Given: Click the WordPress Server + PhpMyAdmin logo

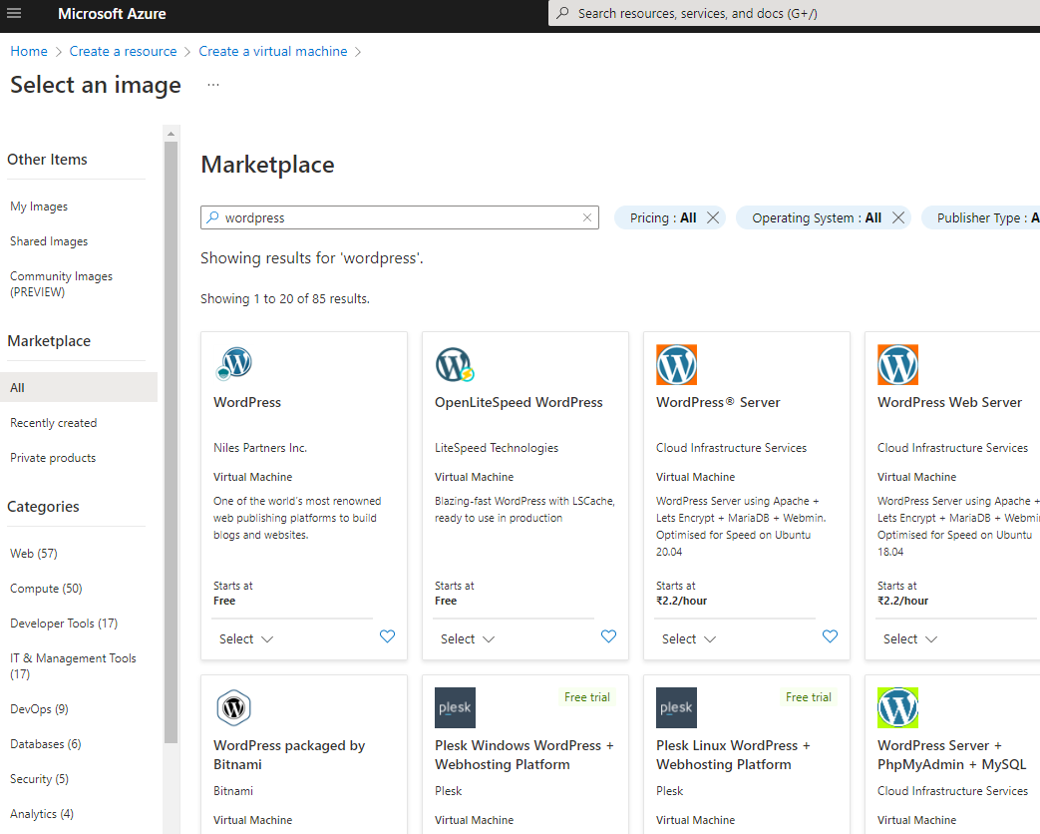Looking at the screenshot, I should [x=898, y=707].
